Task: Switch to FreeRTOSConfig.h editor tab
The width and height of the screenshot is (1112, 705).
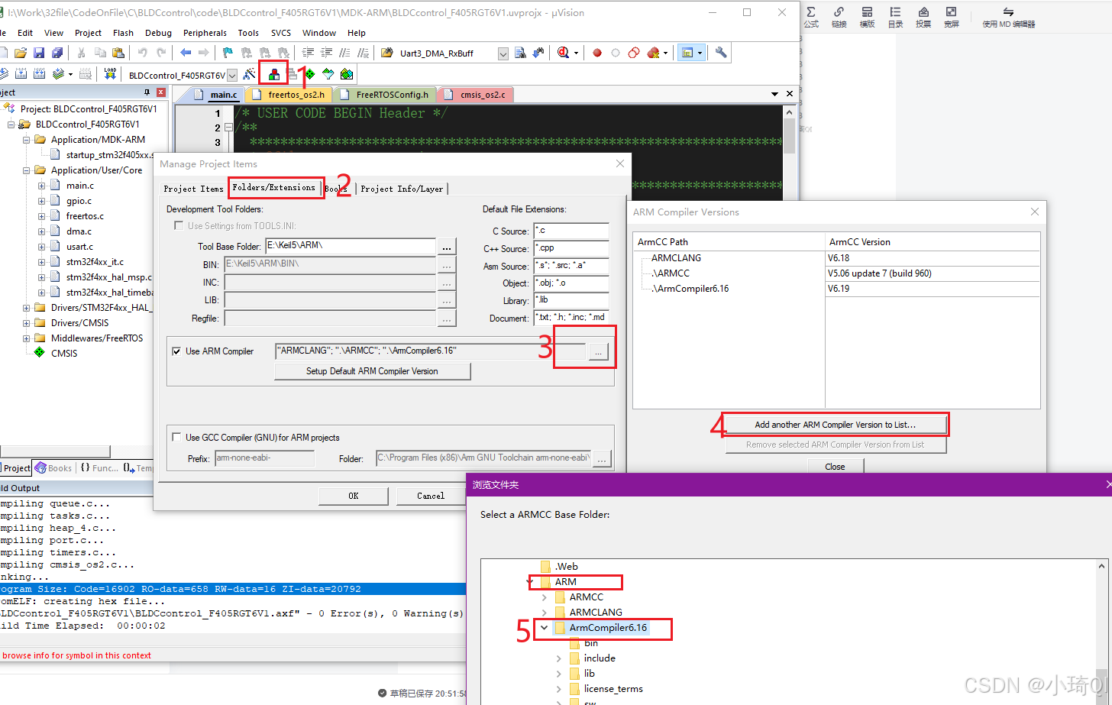Action: point(386,95)
